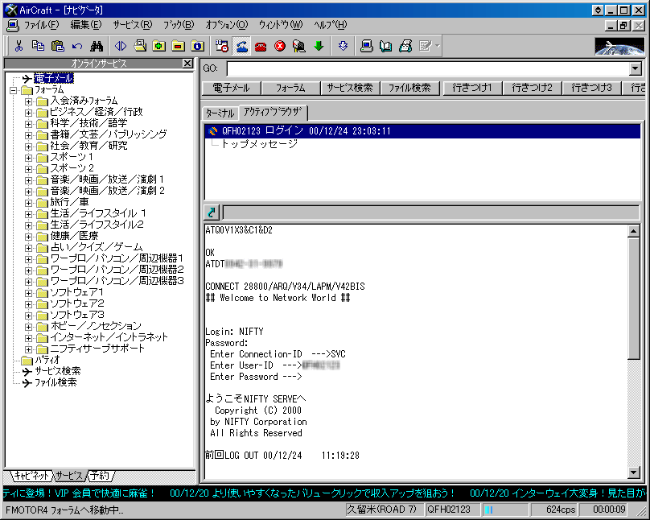Click the open book icon

point(386,46)
